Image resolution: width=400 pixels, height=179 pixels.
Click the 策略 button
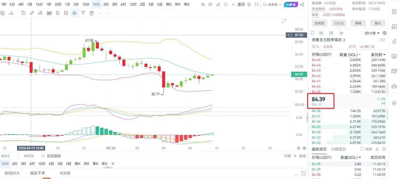pyautogui.click(x=358, y=23)
